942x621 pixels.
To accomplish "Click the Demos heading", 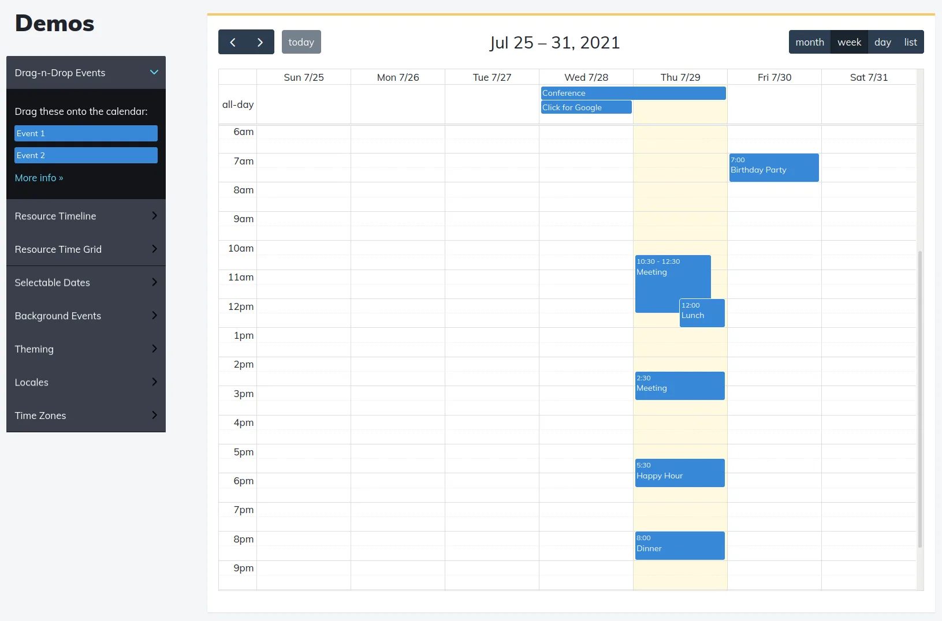I will pyautogui.click(x=54, y=24).
